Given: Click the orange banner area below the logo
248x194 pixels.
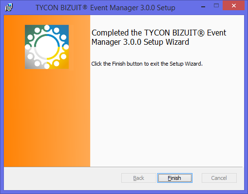Looking at the screenshot, I should coord(47,118).
